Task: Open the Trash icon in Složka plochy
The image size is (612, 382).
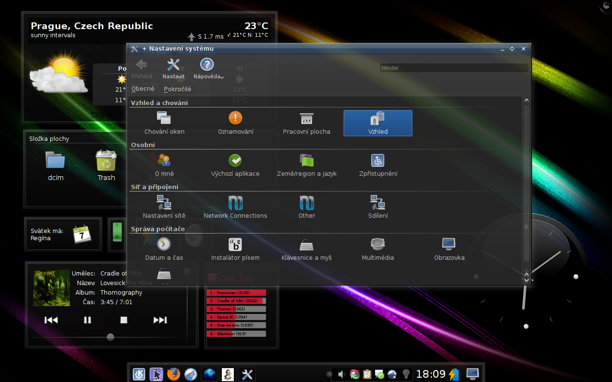Action: pyautogui.click(x=106, y=166)
